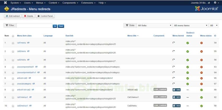The height and width of the screenshot is (110, 222).
Task: Open the All menu items dropdown
Action: point(190,25)
